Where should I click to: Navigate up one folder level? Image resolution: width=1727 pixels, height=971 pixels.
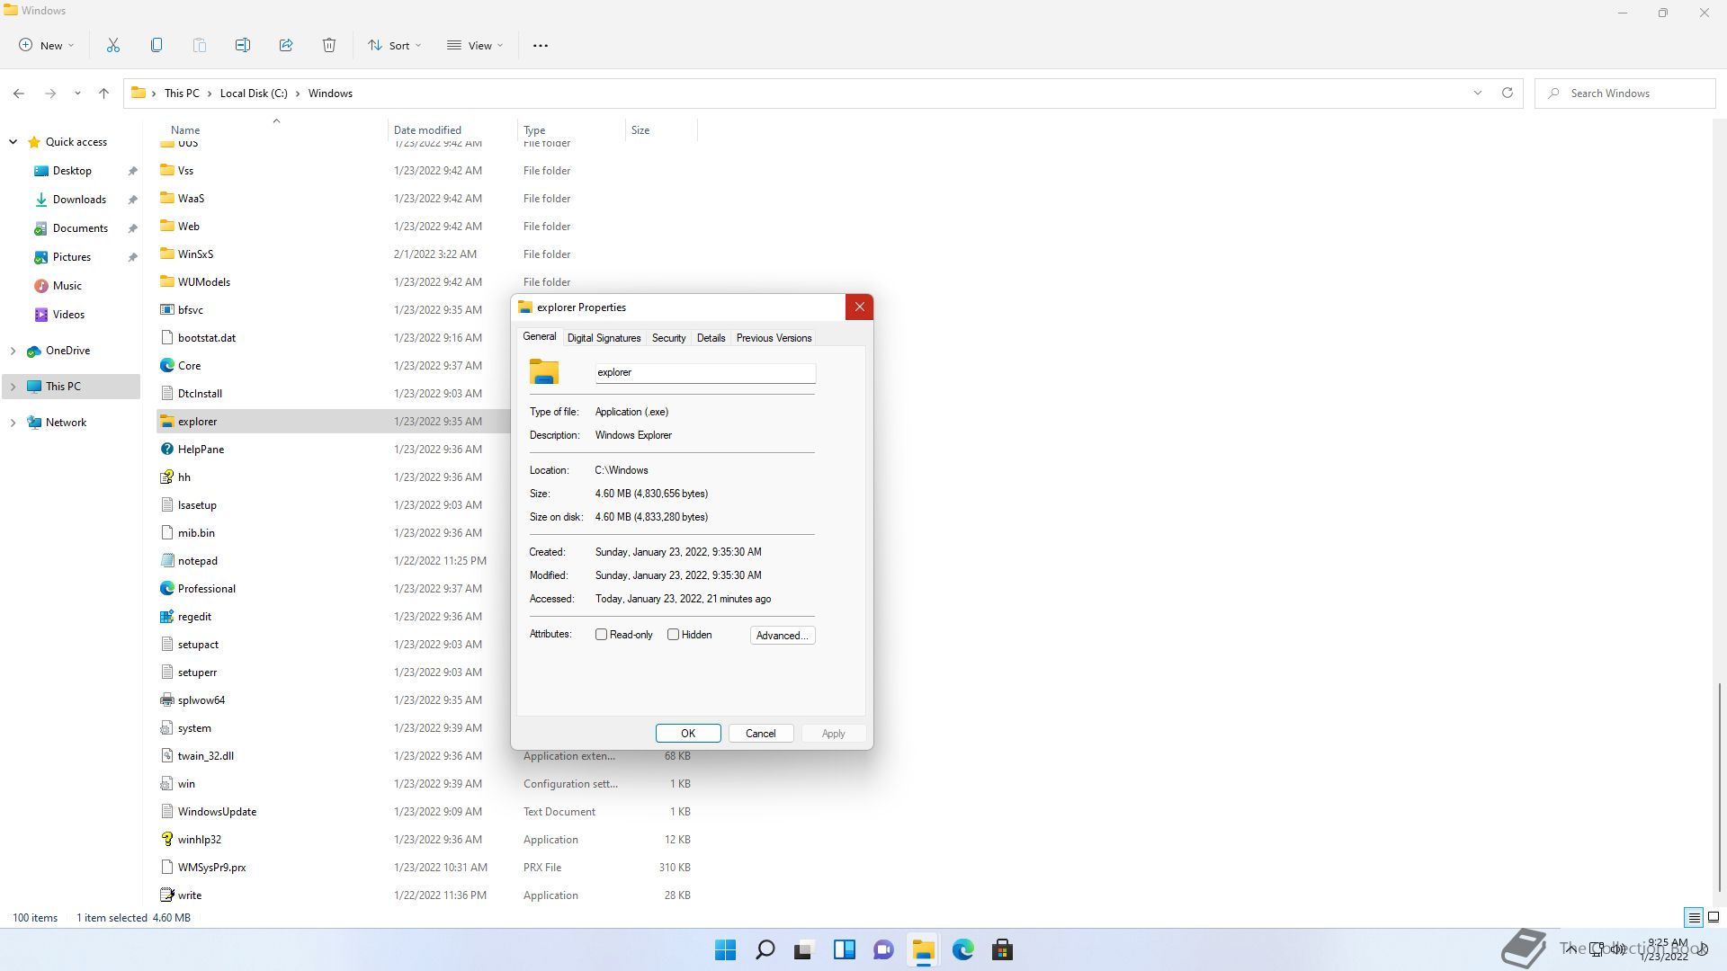click(104, 94)
